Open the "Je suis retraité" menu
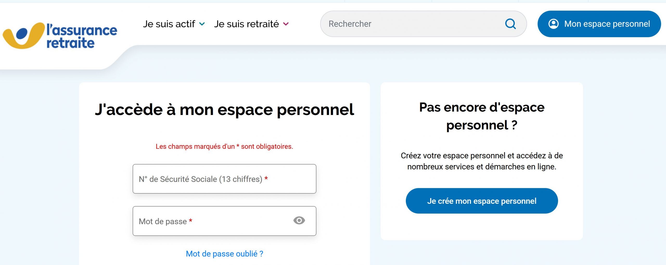Viewport: 666px width, 265px height. [246, 24]
